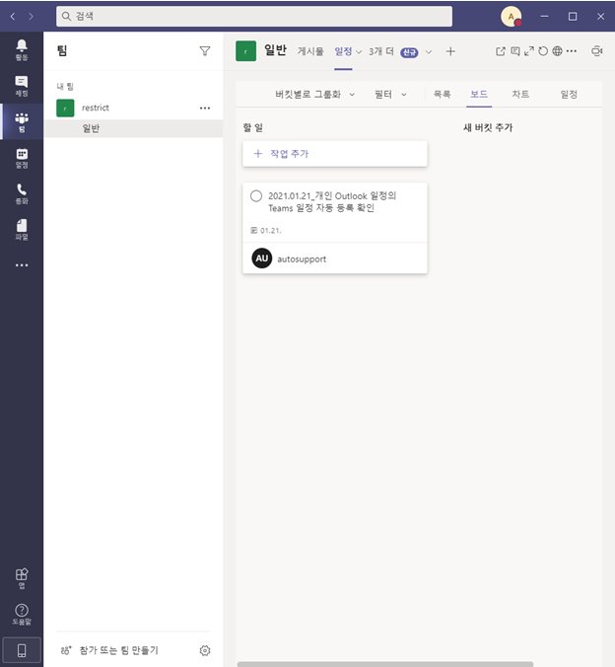The image size is (615, 667).
Task: Click the search input field
Action: click(254, 16)
